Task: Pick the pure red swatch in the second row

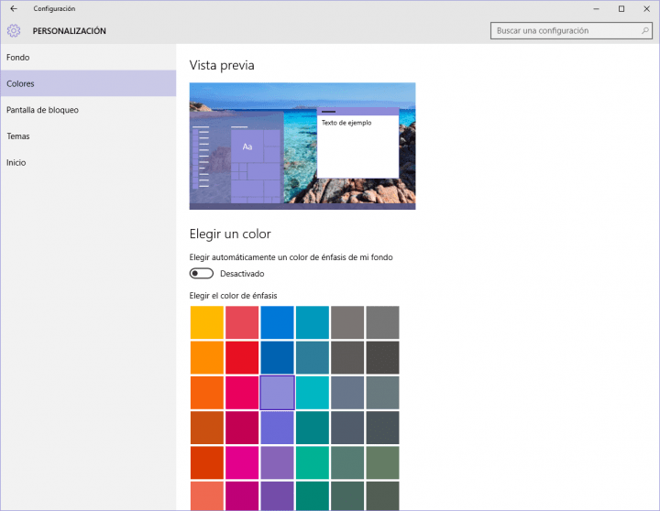Action: 242,357
